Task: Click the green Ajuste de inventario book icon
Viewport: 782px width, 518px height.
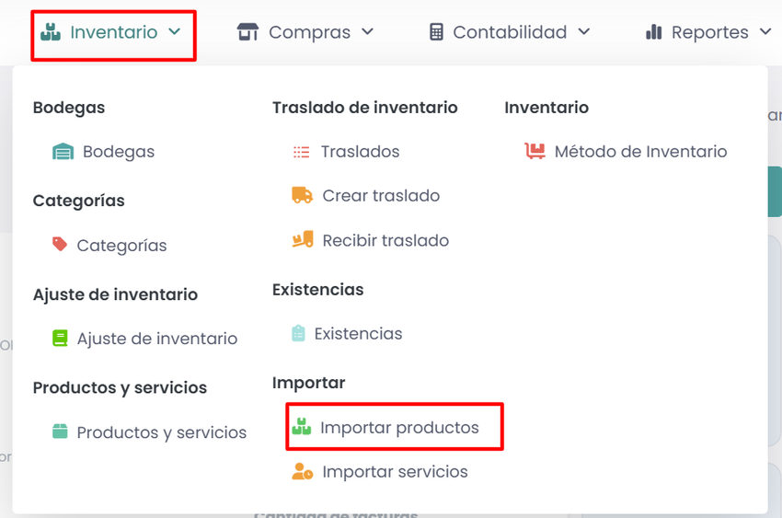Action: [x=60, y=339]
